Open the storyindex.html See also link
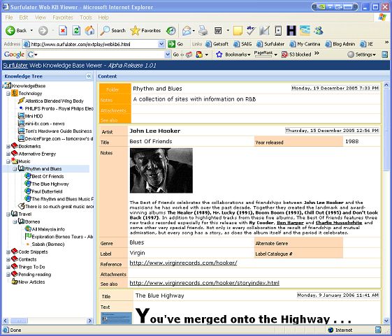392x336 pixels. click(204, 283)
